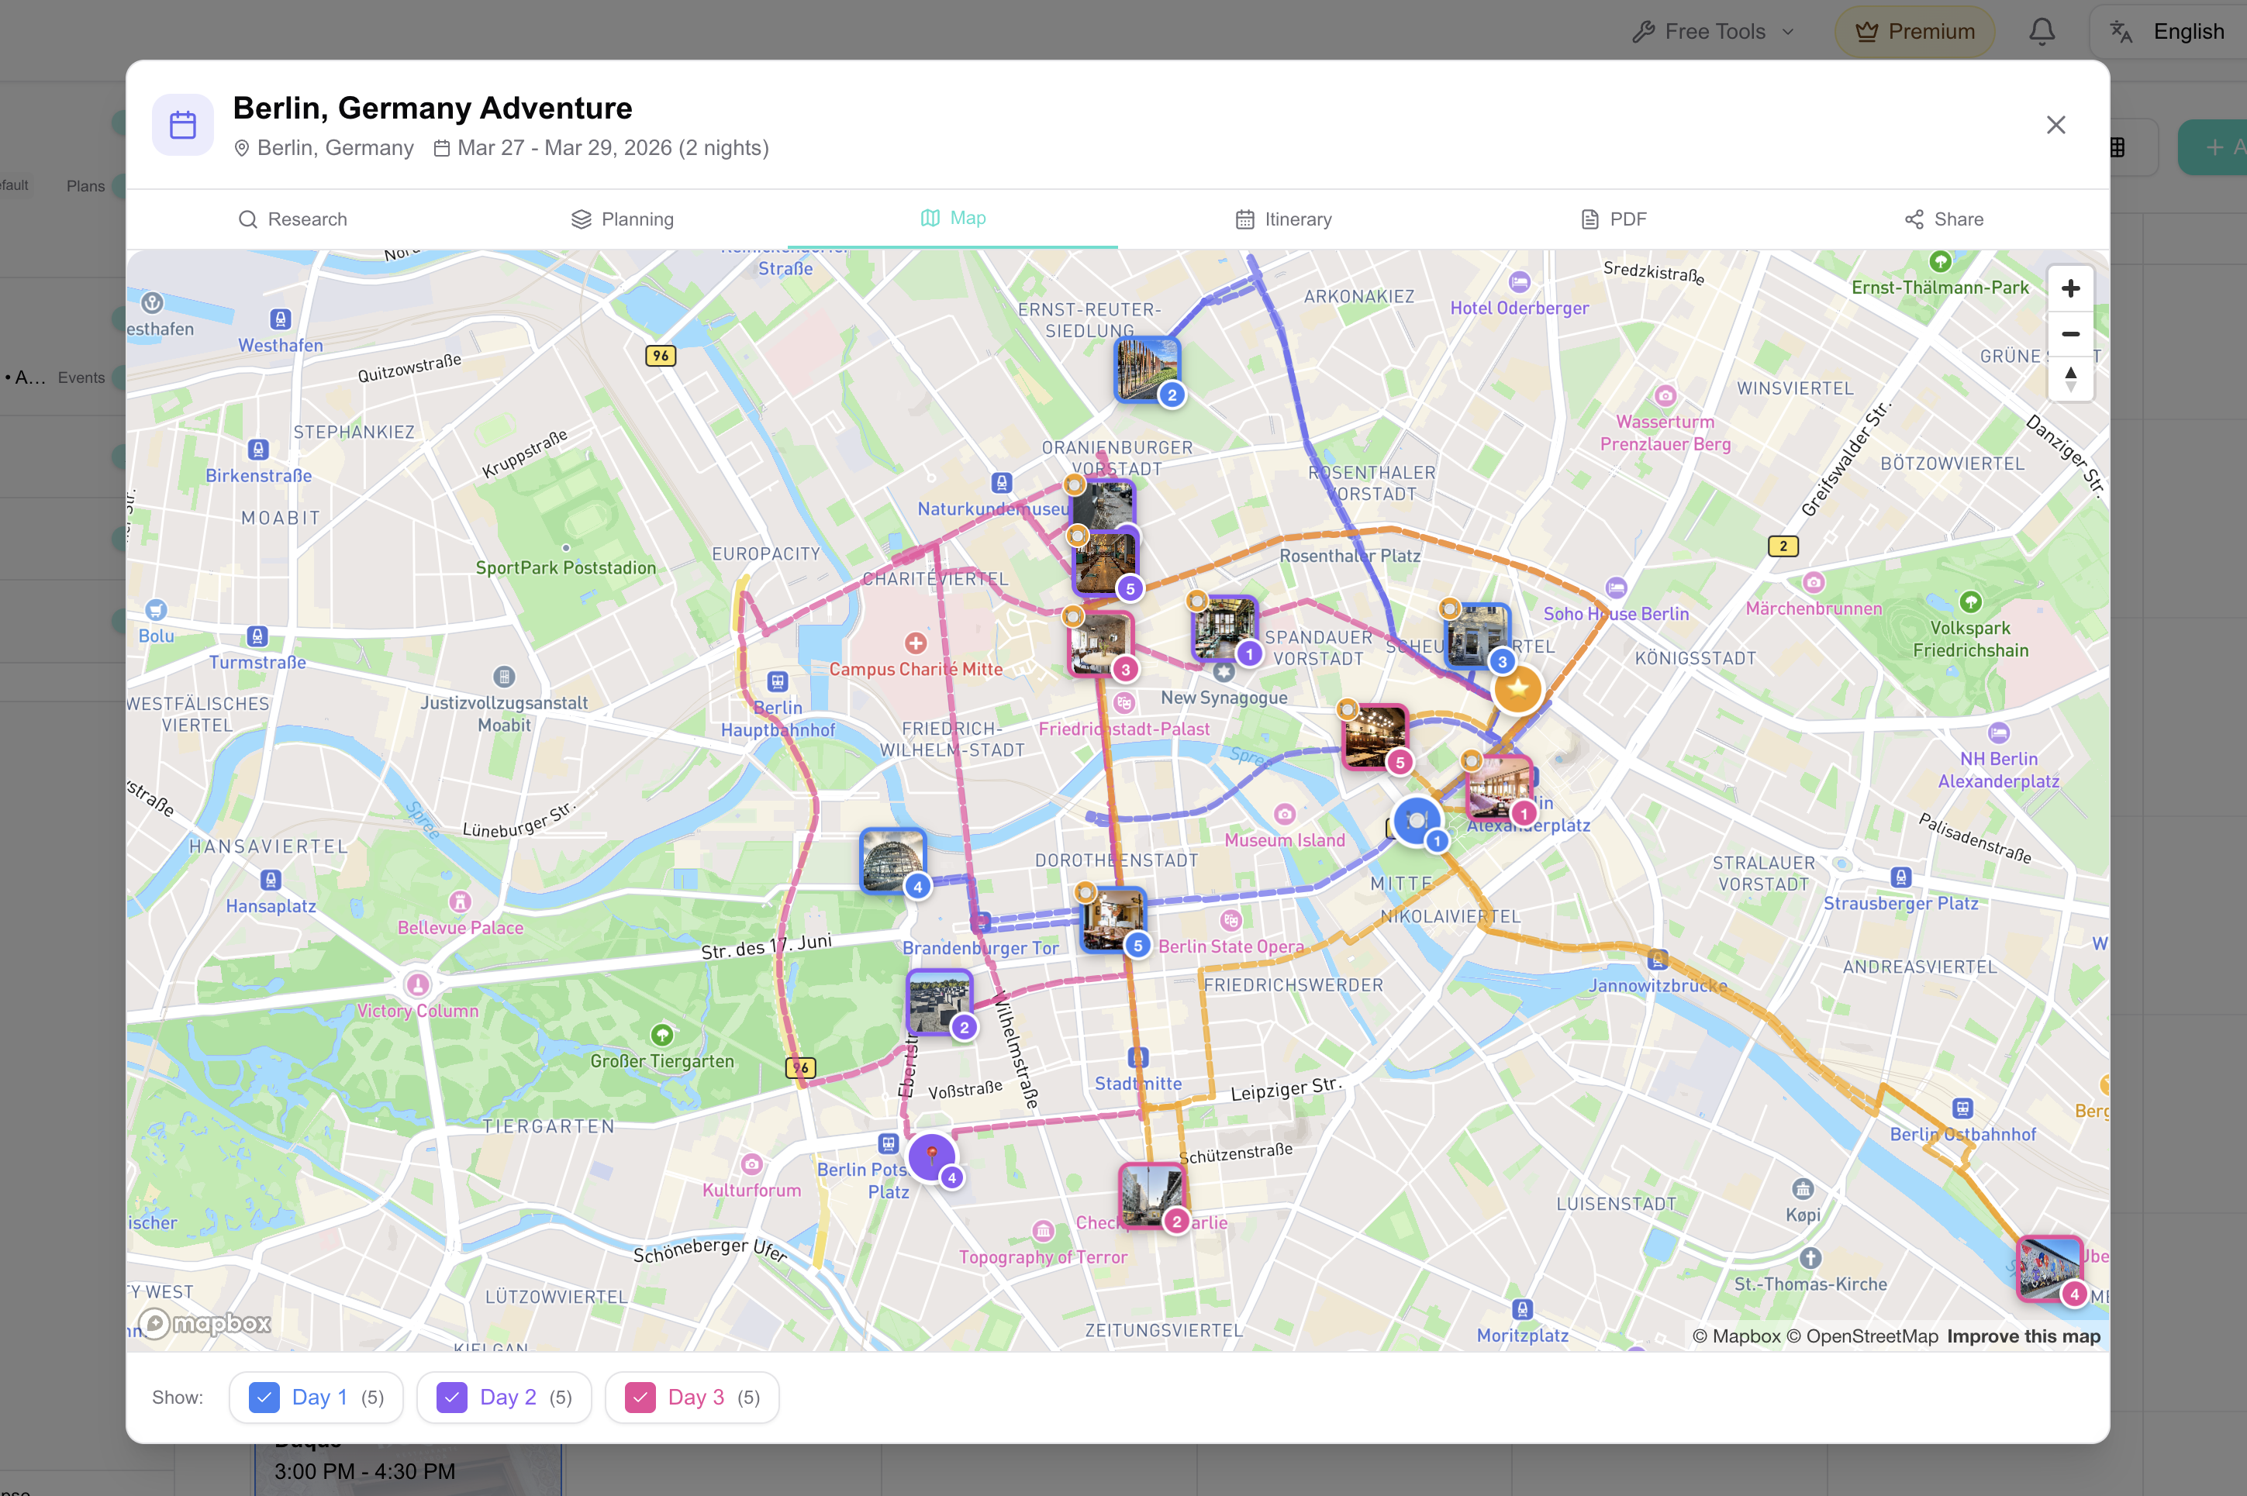The image size is (2247, 1496).
Task: Click the Share network icon
Action: tap(1916, 219)
